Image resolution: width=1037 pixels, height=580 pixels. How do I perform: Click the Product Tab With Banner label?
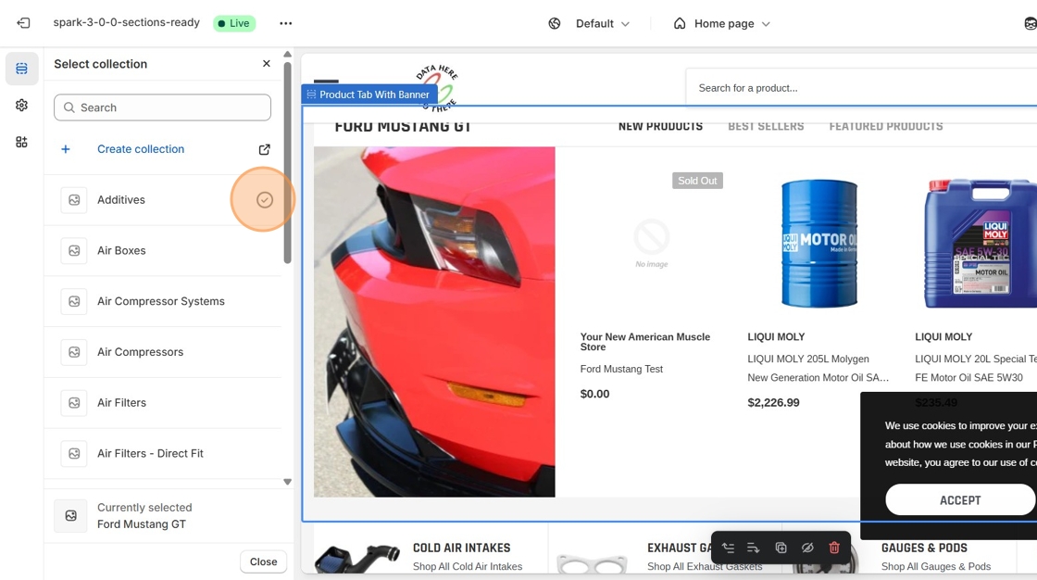click(x=369, y=95)
